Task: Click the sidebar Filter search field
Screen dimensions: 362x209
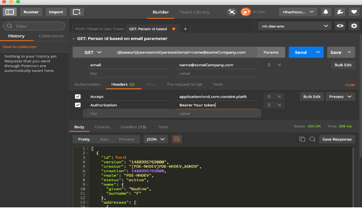Action: tap(34, 26)
